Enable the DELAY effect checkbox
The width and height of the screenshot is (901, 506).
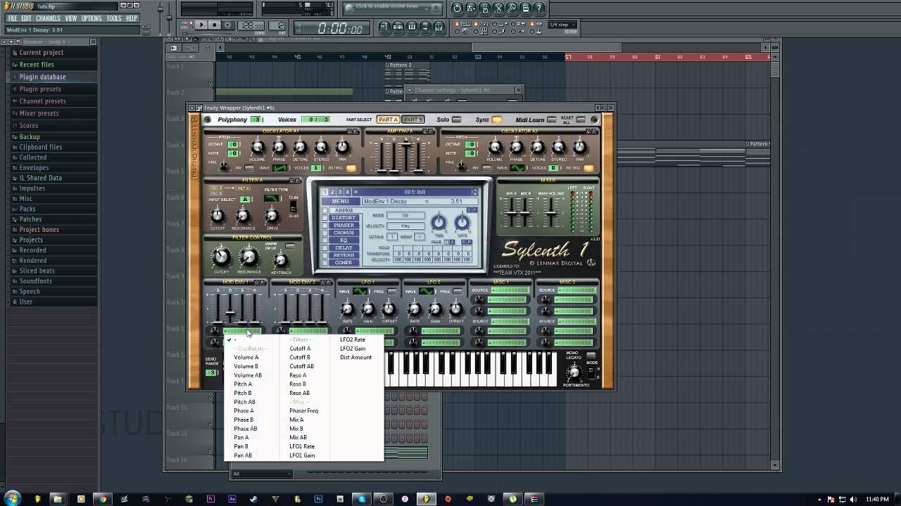tap(325, 248)
